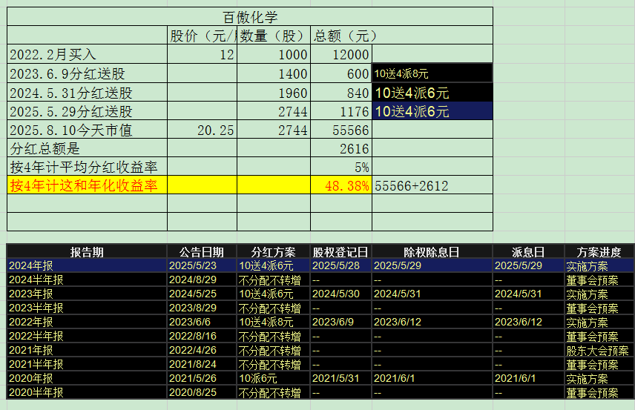This screenshot has height=410, width=635.
Task: Select the market value cell 55566
Action: 341,130
